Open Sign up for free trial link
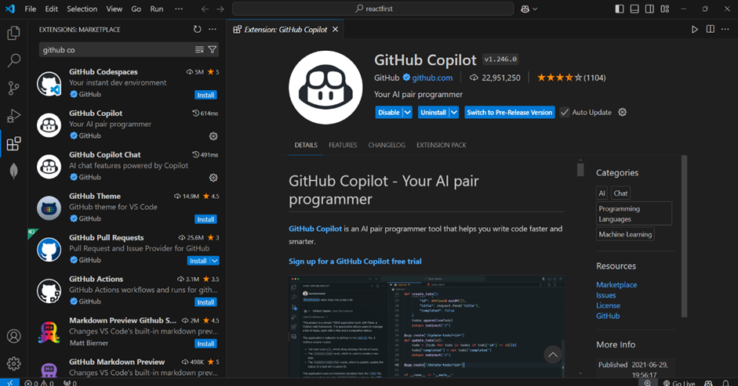The height and width of the screenshot is (386, 738). click(x=354, y=262)
